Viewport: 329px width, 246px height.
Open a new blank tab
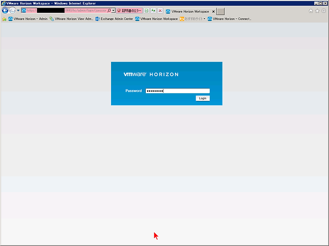[x=220, y=11]
